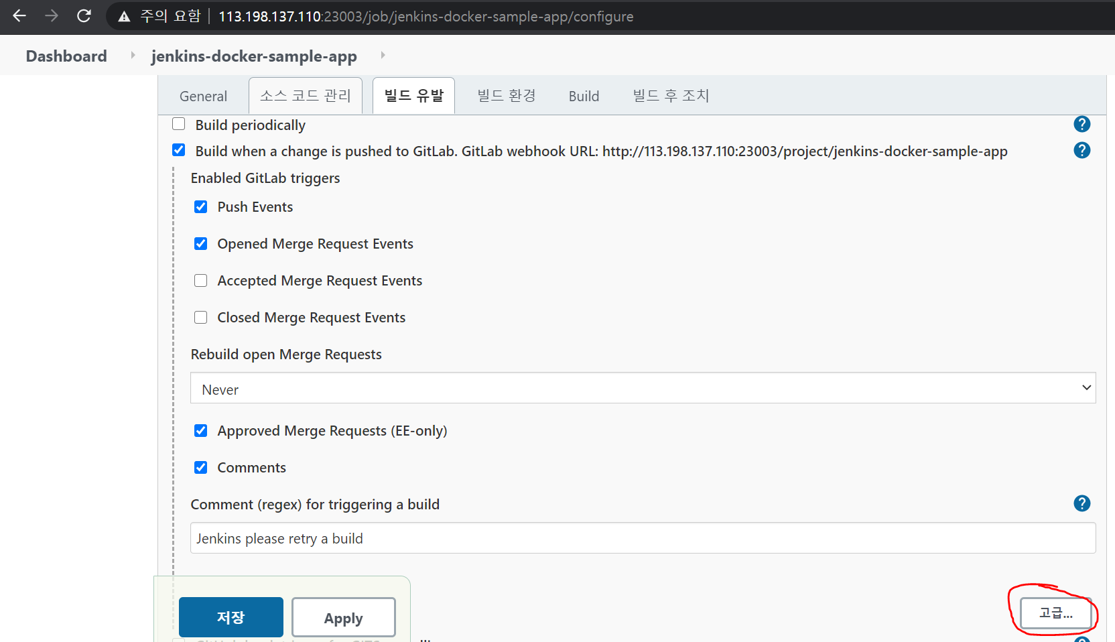
Task: Open the Dashboard breadcrumb link
Action: 66,56
